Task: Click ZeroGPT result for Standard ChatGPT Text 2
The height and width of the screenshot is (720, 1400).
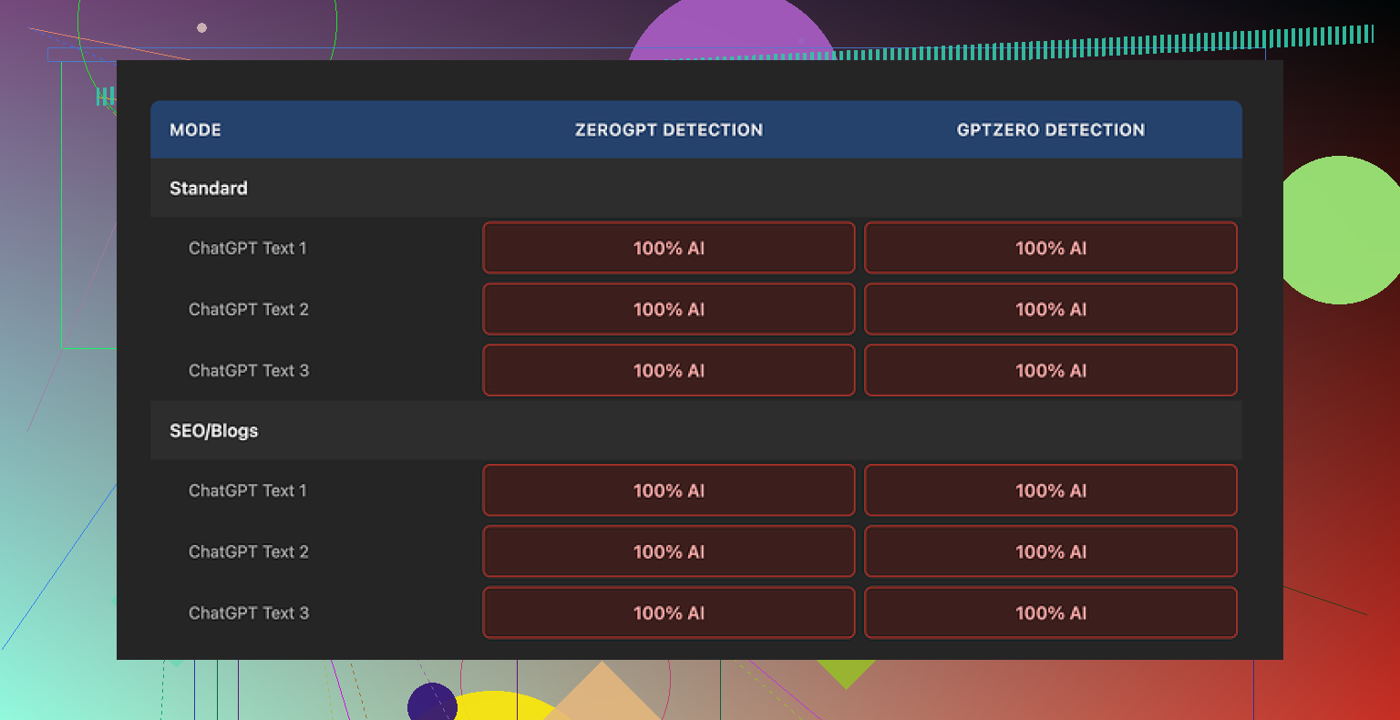Action: 668,309
